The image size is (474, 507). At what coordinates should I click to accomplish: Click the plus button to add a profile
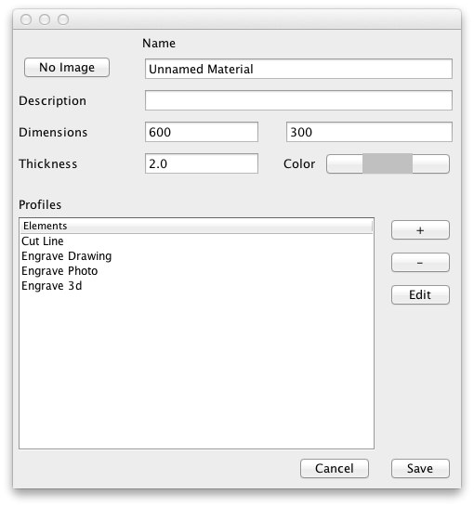pyautogui.click(x=420, y=230)
